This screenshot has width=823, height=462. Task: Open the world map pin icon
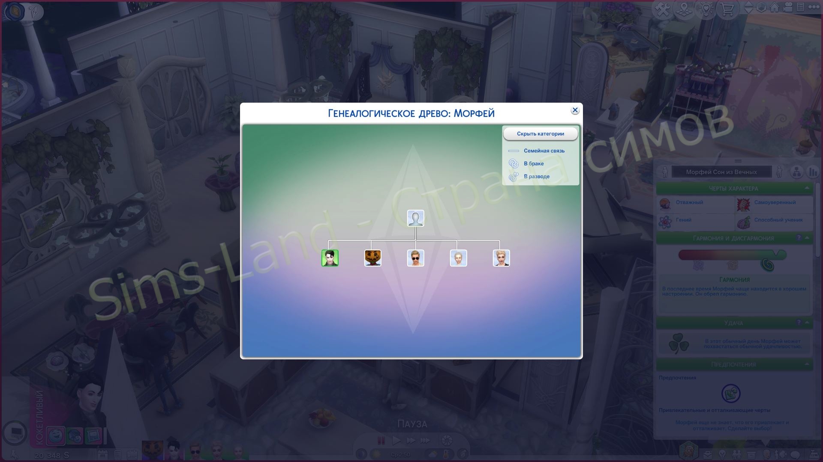684,9
